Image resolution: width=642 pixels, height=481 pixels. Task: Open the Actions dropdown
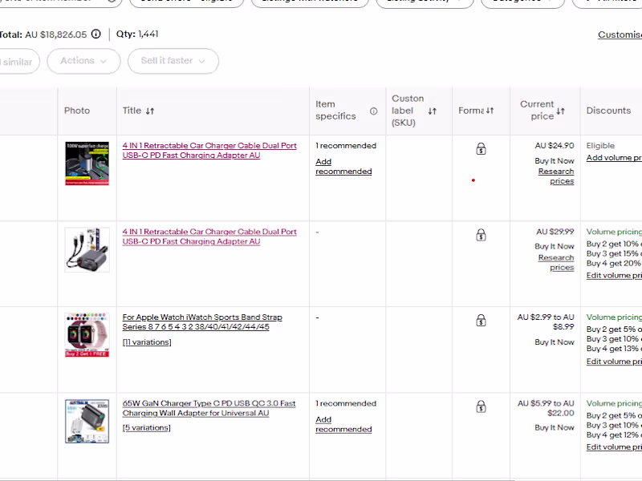click(x=83, y=61)
